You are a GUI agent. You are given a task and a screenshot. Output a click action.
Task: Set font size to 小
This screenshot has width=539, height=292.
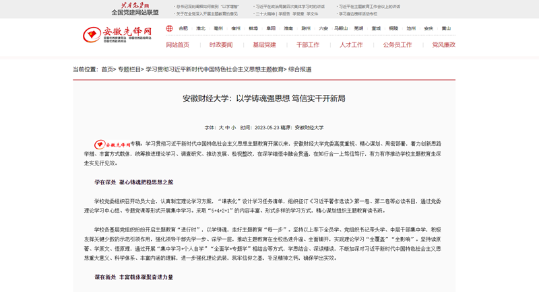pyautogui.click(x=233, y=127)
